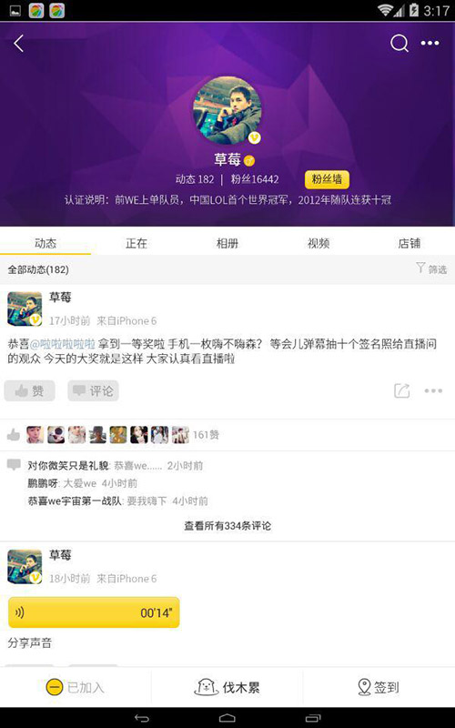Tap the share icon on first post
Image resolution: width=455 pixels, height=728 pixels.
click(x=401, y=390)
